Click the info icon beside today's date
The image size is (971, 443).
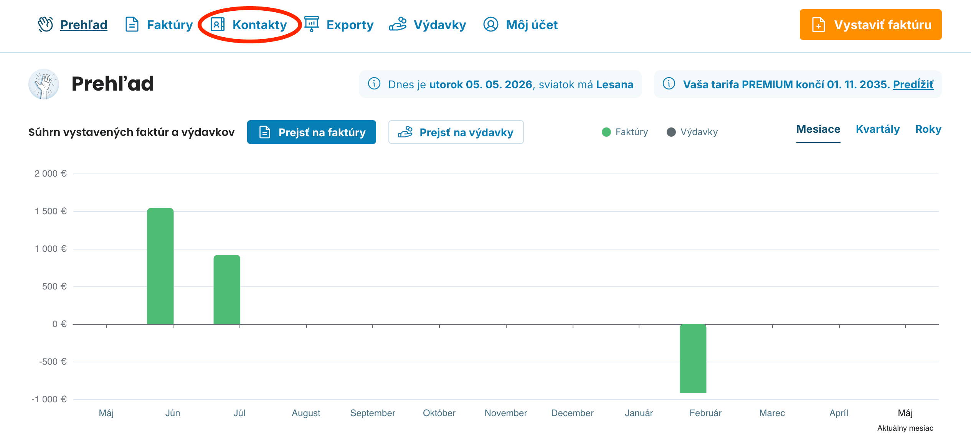[374, 84]
